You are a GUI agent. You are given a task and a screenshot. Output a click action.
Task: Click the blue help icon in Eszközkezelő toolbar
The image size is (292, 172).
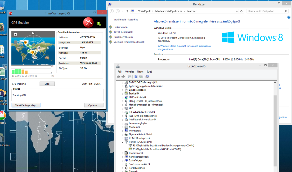[136, 77]
